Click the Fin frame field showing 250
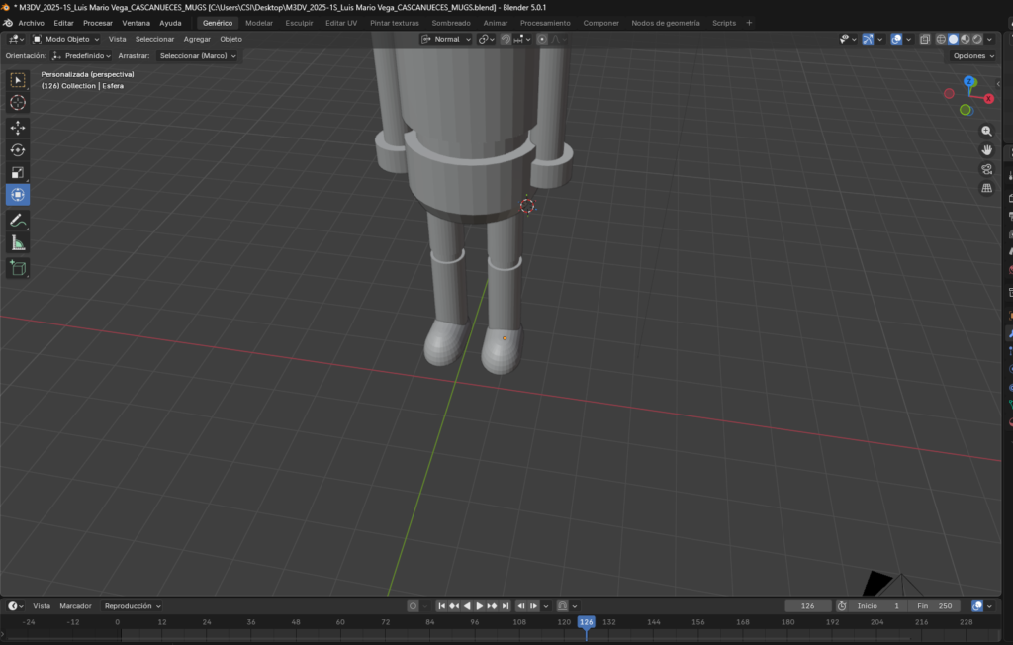 [935, 606]
